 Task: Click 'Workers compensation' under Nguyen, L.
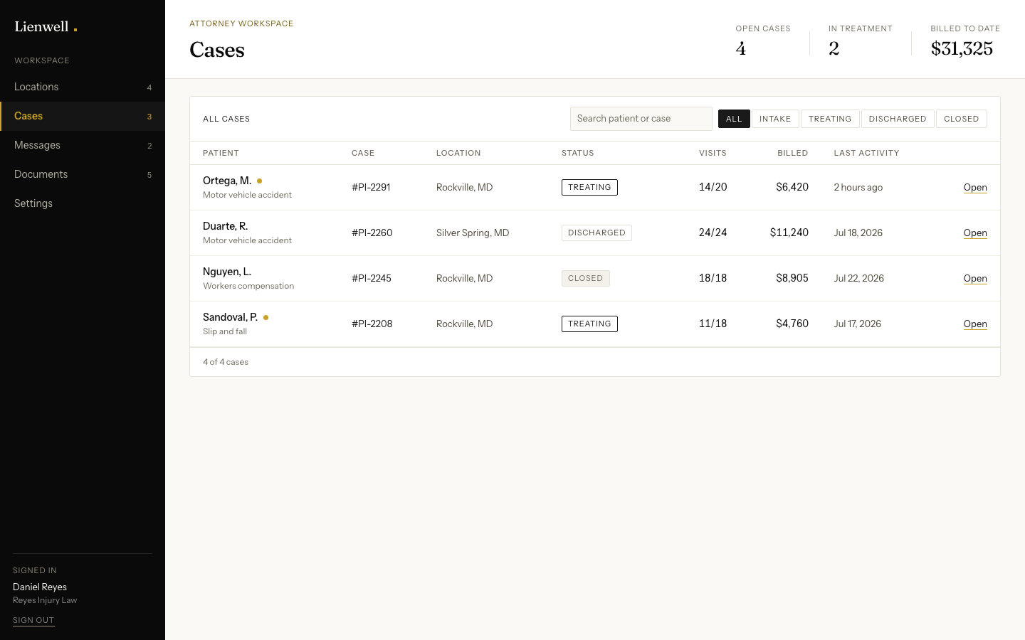[x=248, y=286]
